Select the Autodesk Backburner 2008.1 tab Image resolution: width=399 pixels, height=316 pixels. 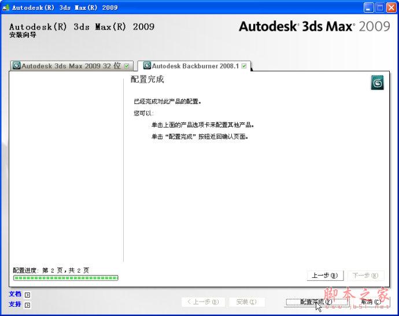tap(194, 66)
